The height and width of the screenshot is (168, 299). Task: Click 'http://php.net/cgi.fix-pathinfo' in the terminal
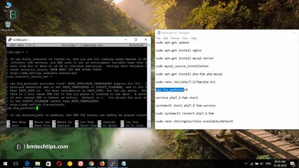37,105
